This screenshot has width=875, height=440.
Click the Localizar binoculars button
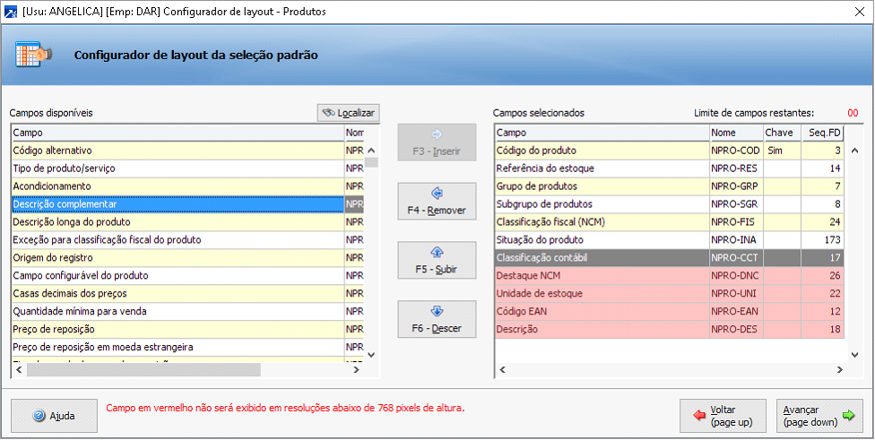point(348,113)
